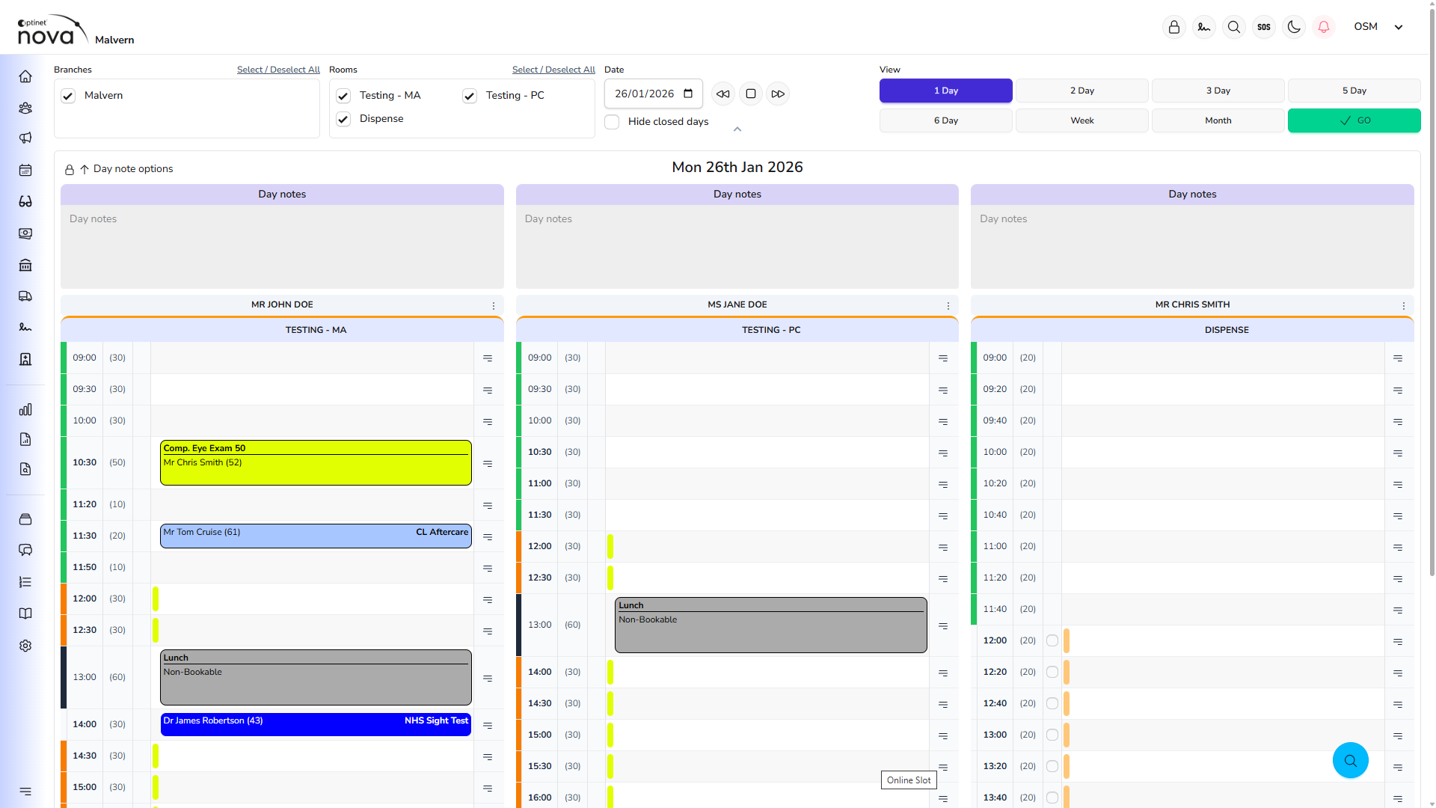The image size is (1436, 808).
Task: Toggle dark mode moon icon
Action: [x=1294, y=27]
